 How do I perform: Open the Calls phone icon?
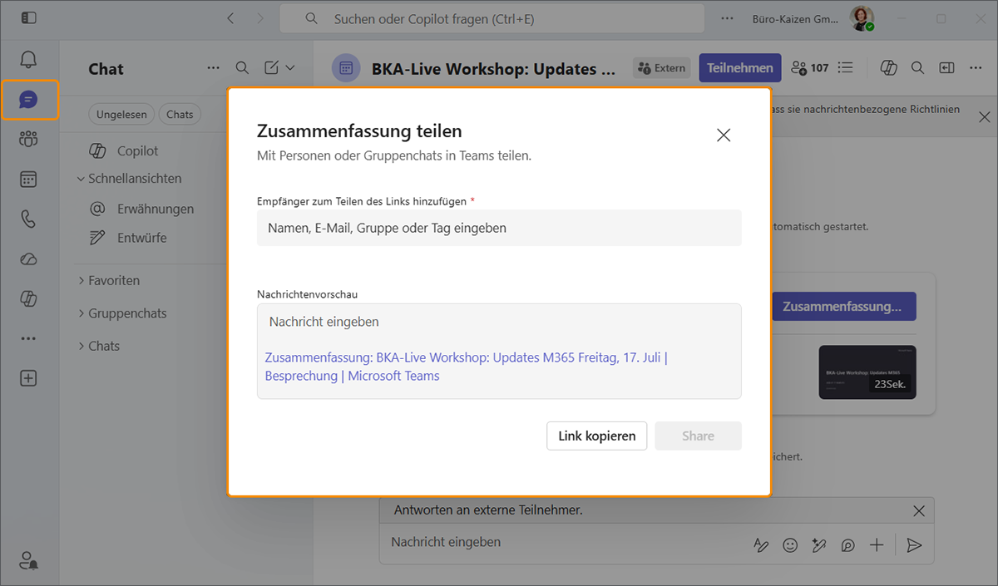[x=29, y=219]
